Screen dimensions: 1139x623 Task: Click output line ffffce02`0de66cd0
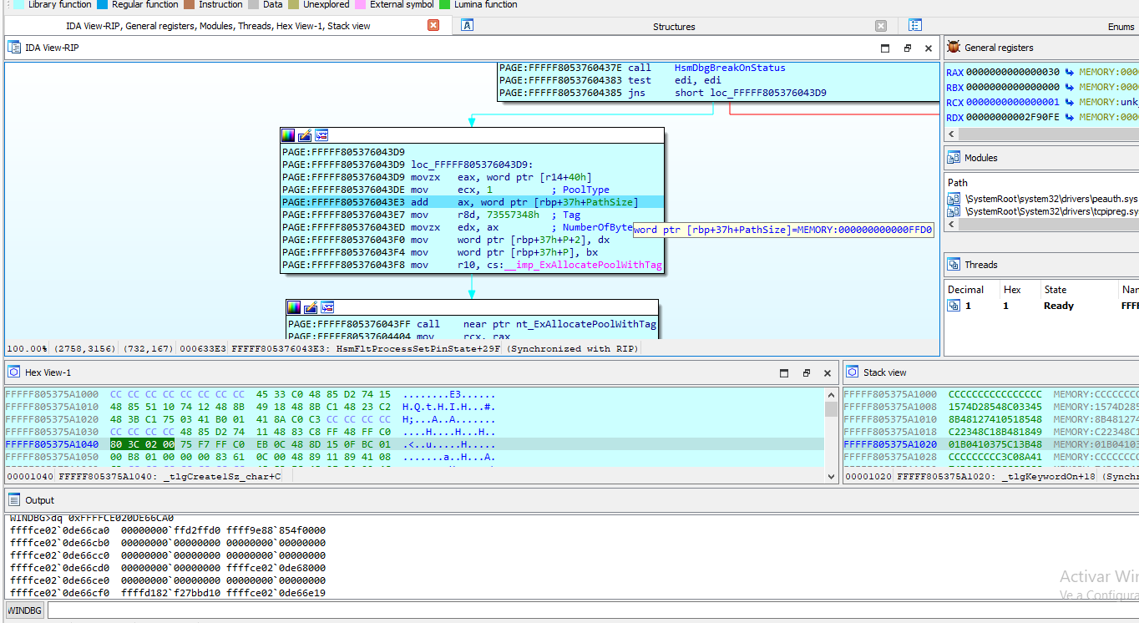[168, 568]
